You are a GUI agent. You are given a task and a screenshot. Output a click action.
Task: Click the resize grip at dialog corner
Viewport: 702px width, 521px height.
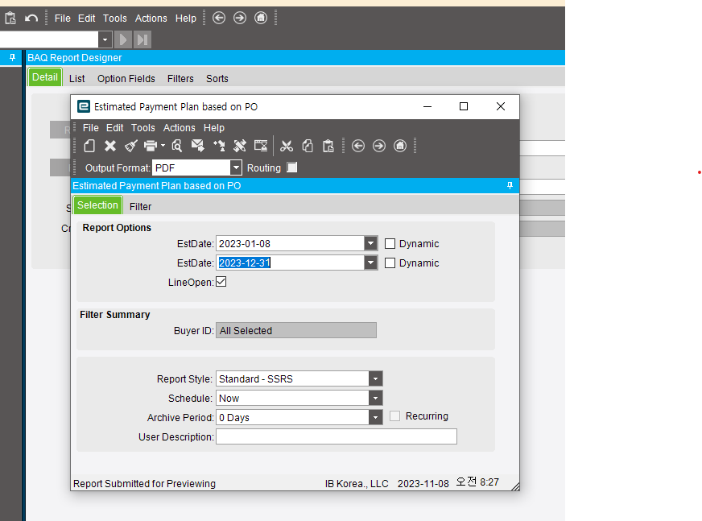[515, 486]
